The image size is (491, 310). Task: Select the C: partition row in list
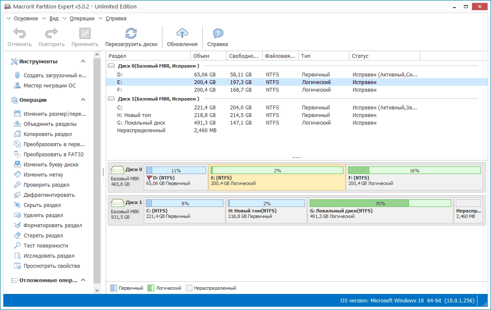point(297,107)
